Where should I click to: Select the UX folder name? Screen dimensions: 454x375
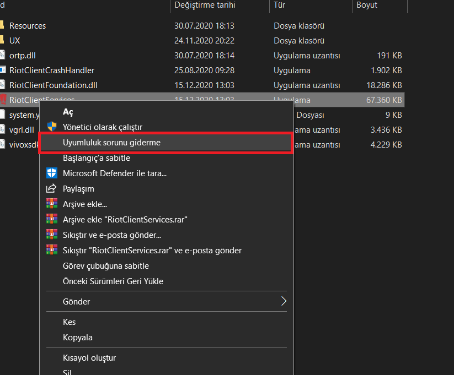(14, 41)
